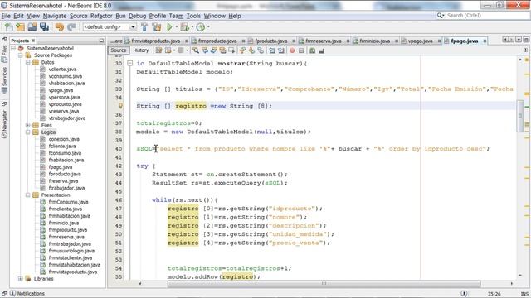This screenshot has height=298, width=531.
Task: Click the Profile Project icon
Action: tap(201, 27)
